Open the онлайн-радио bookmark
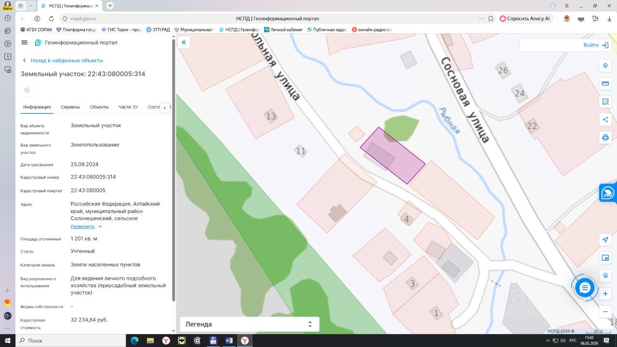 coord(372,30)
